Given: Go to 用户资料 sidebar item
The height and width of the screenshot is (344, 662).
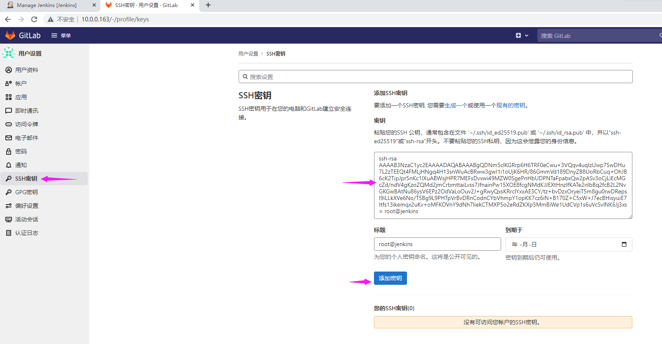Looking at the screenshot, I should click(44, 70).
